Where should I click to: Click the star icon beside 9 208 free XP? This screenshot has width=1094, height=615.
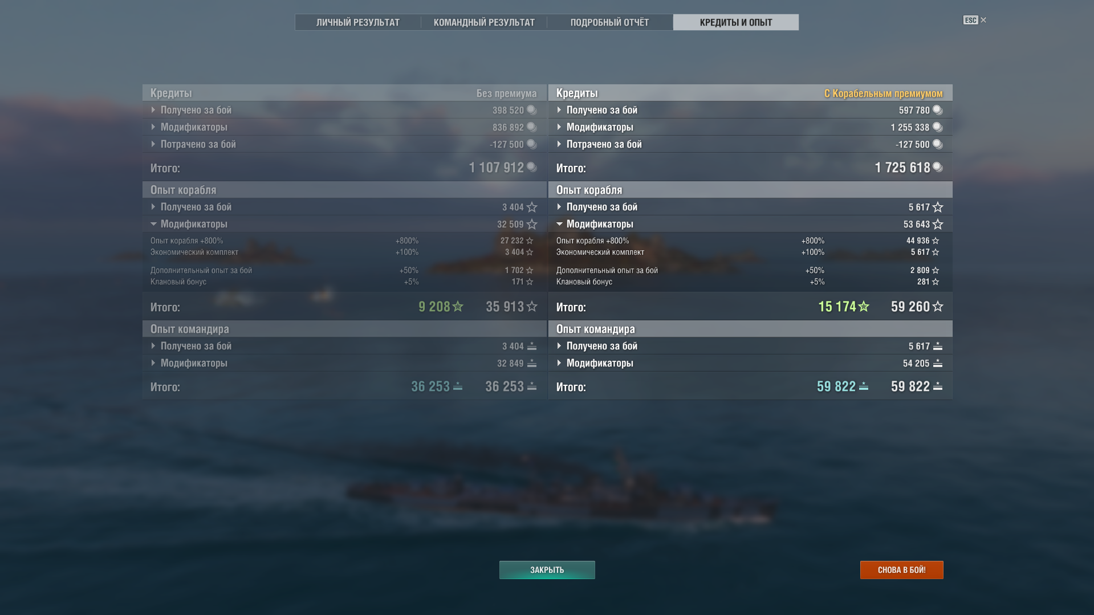pos(458,307)
